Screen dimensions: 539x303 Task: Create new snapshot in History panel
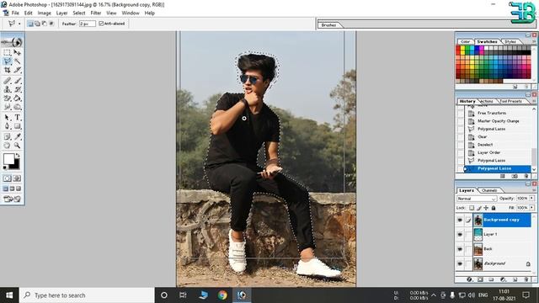point(515,176)
